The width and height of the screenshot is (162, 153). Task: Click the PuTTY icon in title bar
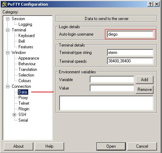(4, 4)
